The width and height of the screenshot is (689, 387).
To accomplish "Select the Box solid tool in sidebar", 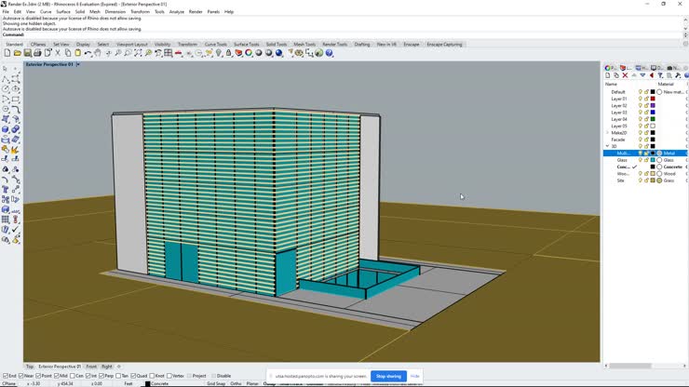I will click(6, 129).
